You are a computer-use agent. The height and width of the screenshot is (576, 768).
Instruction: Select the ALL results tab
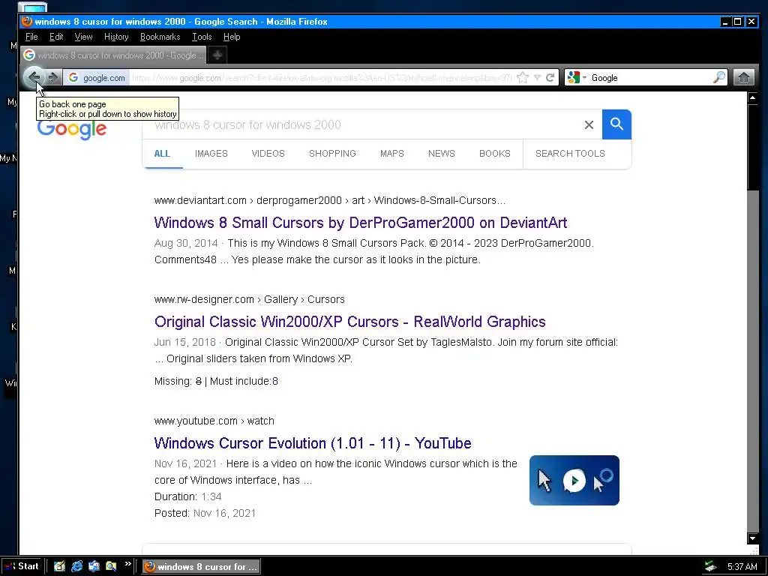(162, 153)
